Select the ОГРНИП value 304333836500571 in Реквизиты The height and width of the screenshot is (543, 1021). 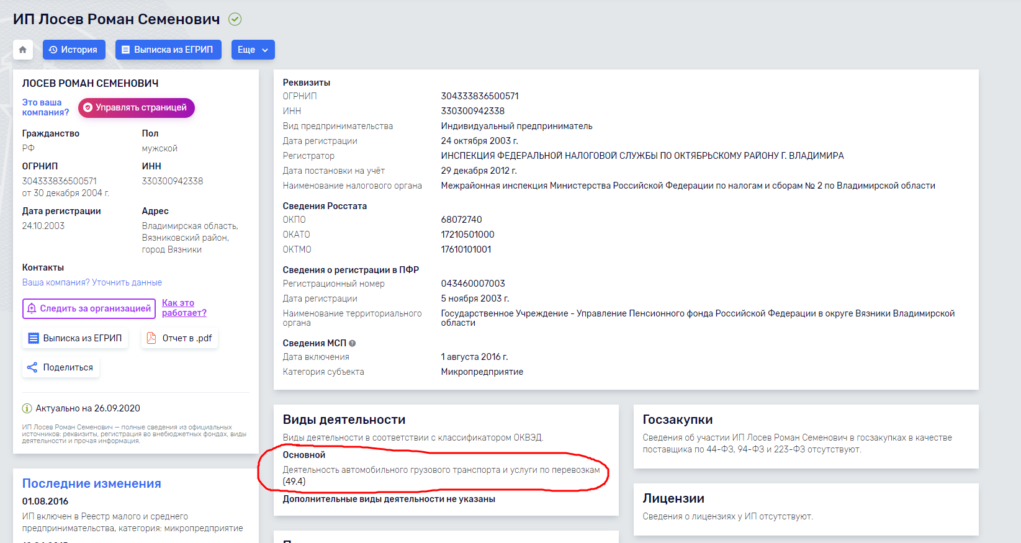[480, 96]
